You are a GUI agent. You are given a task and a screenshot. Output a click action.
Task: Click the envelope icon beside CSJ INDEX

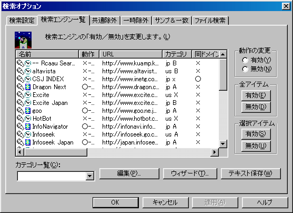28,79
